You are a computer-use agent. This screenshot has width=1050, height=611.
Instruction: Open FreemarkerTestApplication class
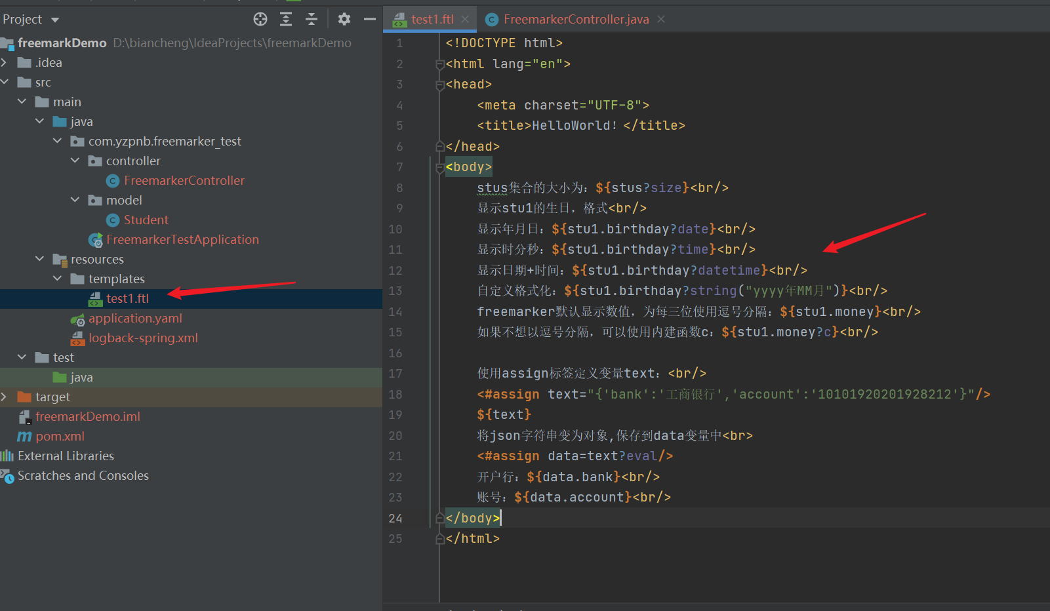182,239
